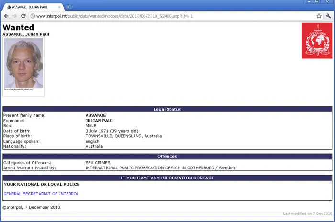The width and height of the screenshot is (335, 222).
Task: Click the red Interpol logo
Action: [x=317, y=41]
